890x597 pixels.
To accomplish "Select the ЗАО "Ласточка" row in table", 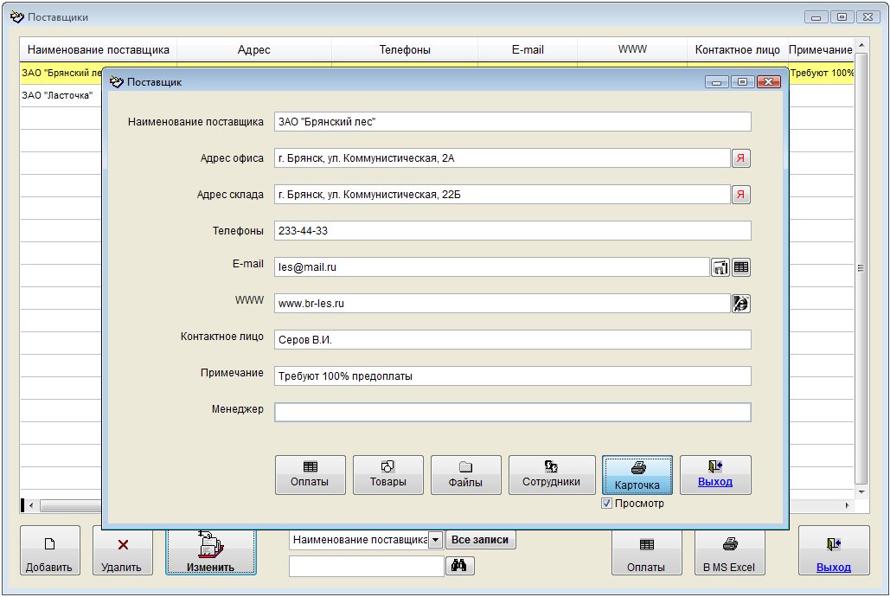I will (x=61, y=95).
